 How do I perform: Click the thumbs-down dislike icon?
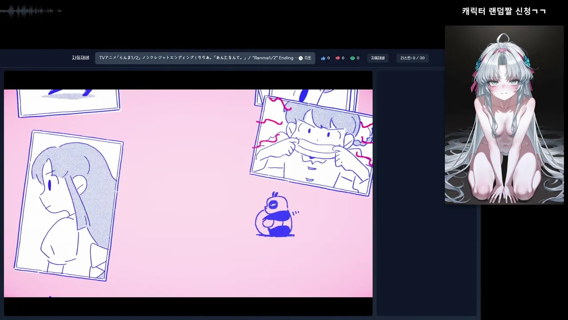click(338, 58)
